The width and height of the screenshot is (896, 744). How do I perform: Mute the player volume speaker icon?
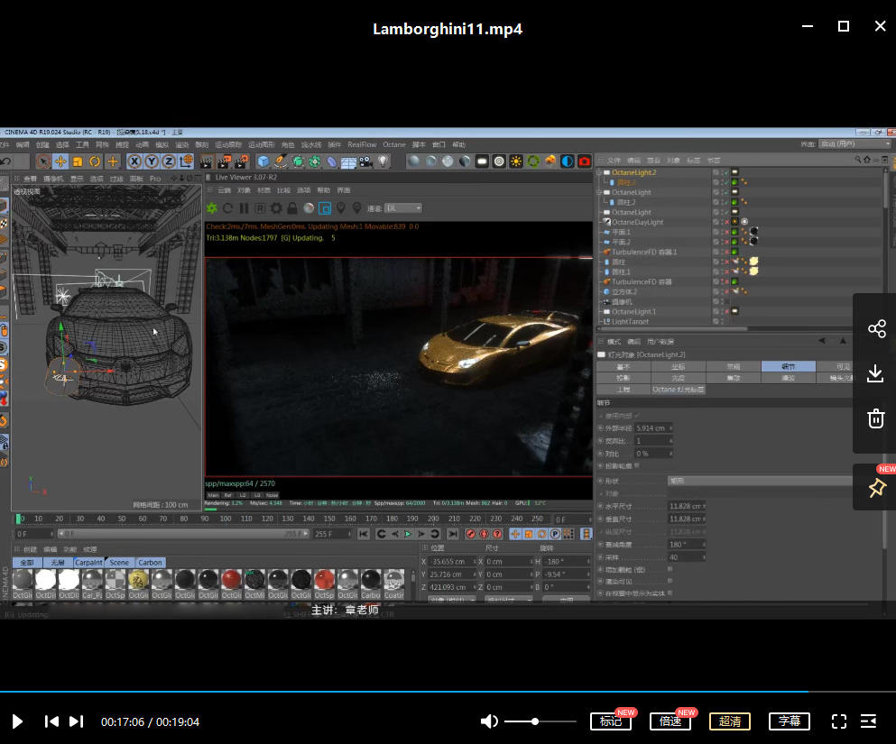point(489,721)
